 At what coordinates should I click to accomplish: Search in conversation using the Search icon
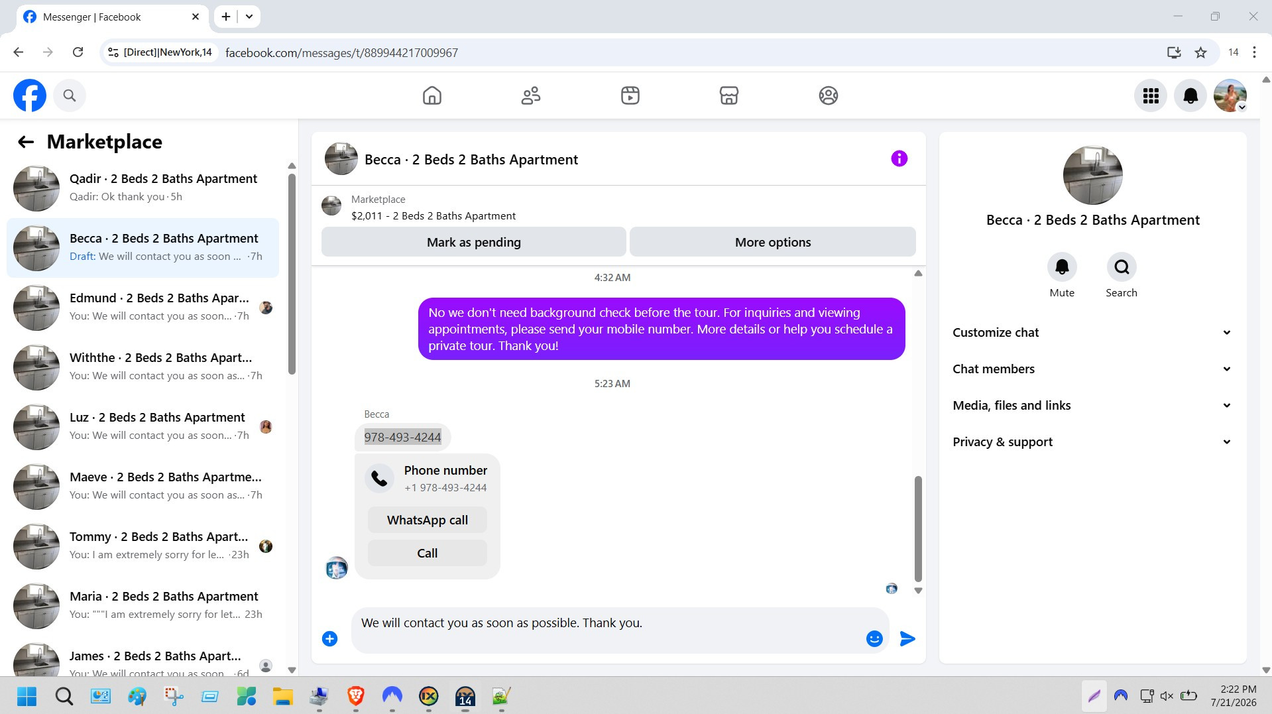click(x=1122, y=267)
